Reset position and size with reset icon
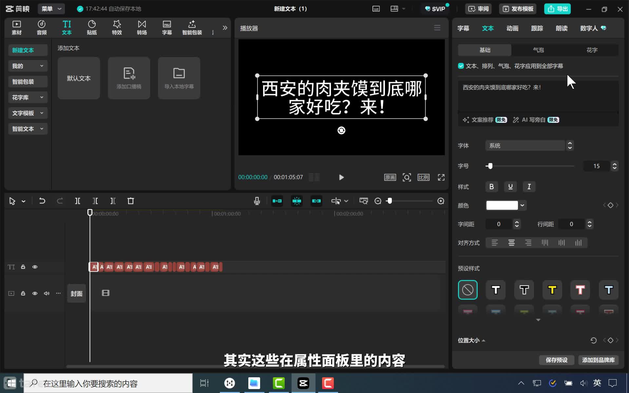 [593, 340]
